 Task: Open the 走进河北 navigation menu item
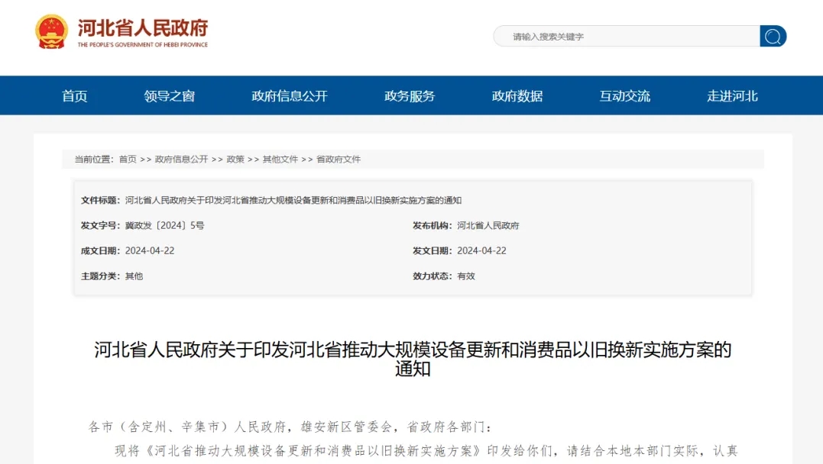pos(731,95)
